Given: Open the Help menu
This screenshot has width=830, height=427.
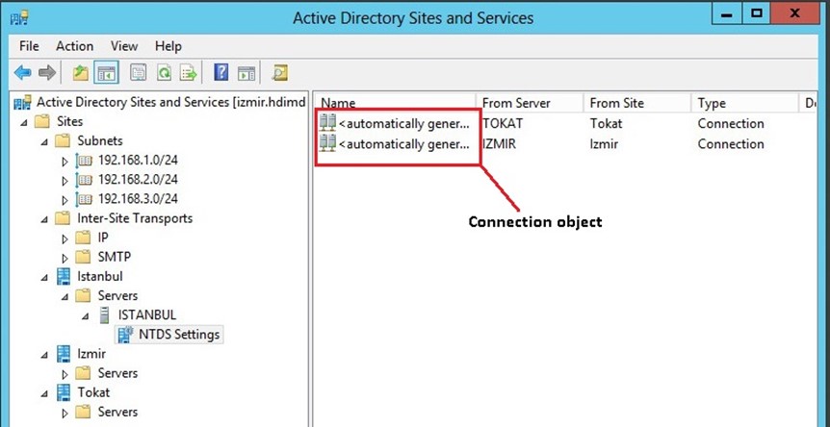Looking at the screenshot, I should [169, 46].
